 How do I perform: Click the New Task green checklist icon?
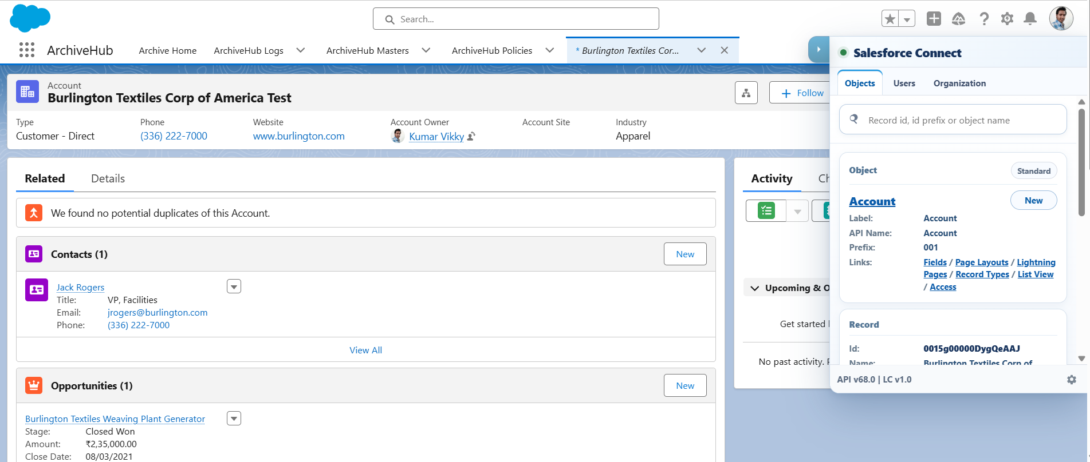coord(766,211)
